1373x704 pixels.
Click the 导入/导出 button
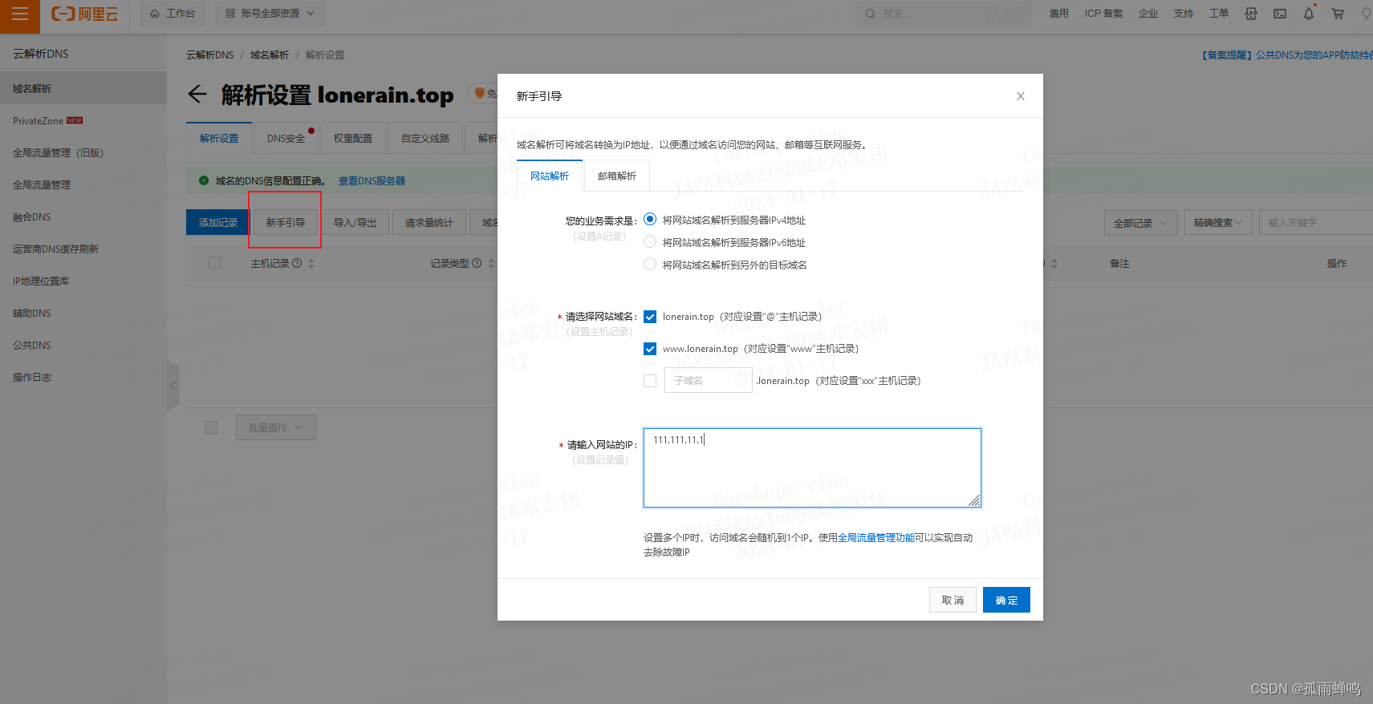355,222
